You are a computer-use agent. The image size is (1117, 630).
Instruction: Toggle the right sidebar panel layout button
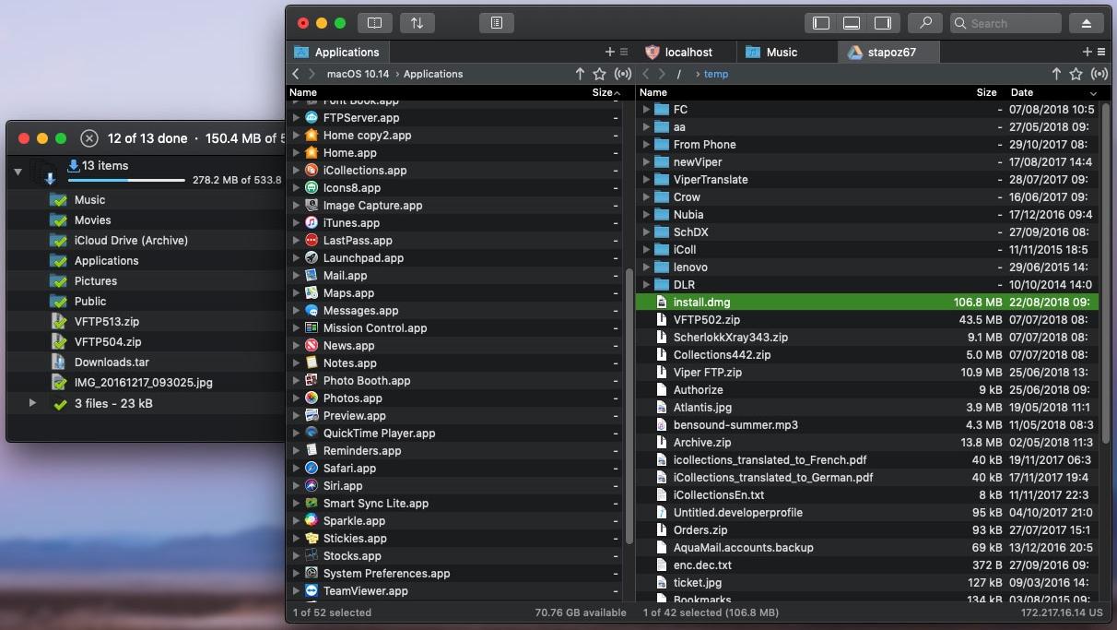point(884,23)
